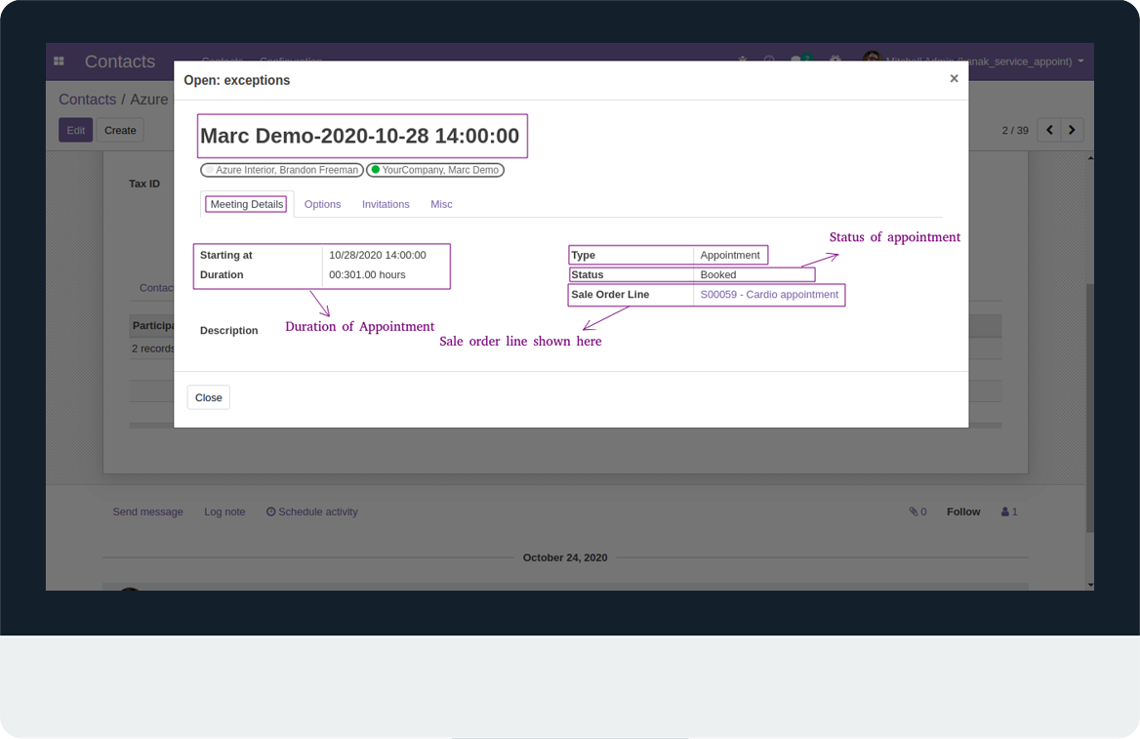Click the '10/28/2020 14:00:00' starting value

(378, 256)
